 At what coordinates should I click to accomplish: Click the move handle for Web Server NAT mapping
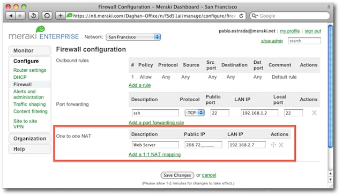click(273, 145)
